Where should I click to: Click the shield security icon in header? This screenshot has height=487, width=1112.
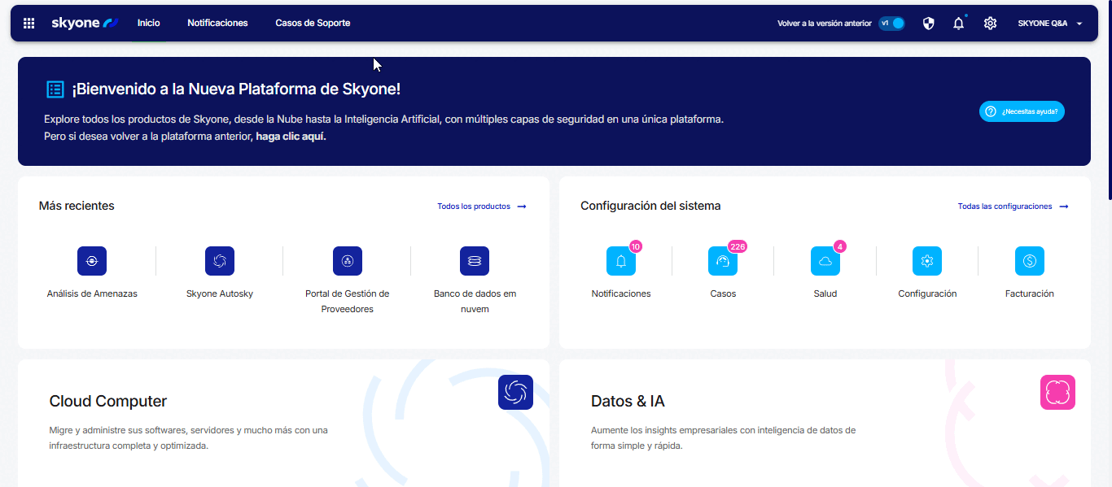[x=929, y=24]
